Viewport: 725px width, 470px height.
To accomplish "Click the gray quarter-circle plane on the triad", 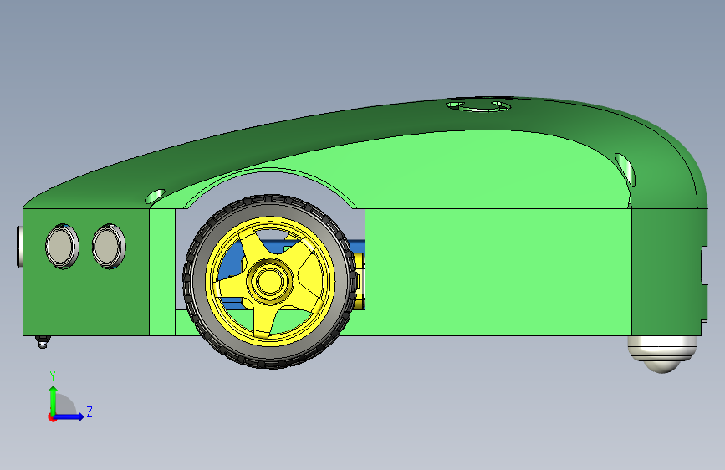I will (65, 406).
